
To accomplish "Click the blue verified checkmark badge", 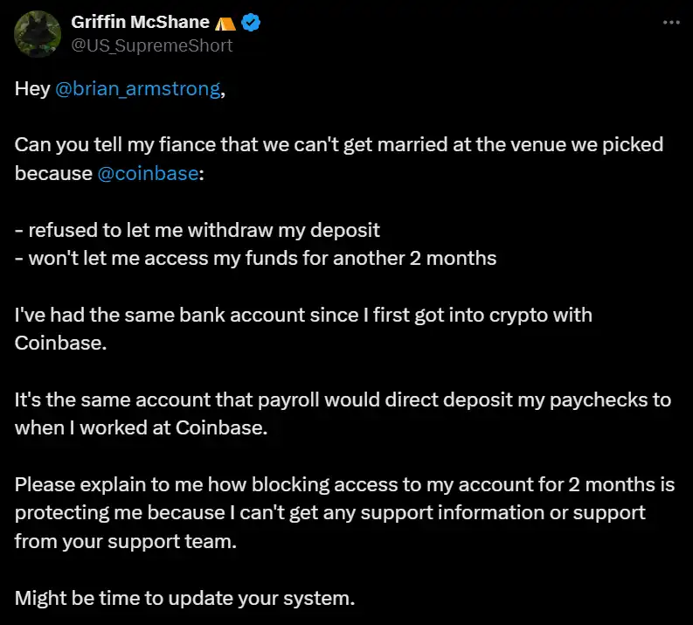I will point(252,24).
